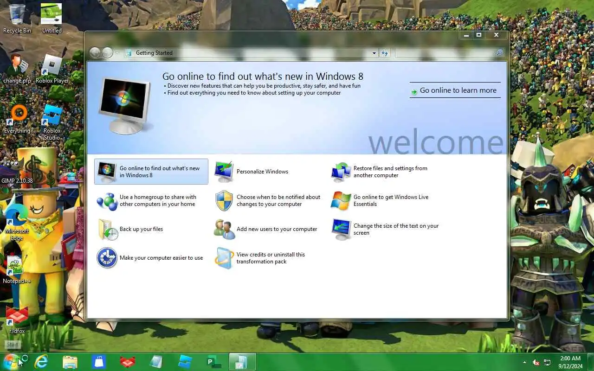Select Choose when to be notified item
This screenshot has height=371, width=594.
tap(268, 200)
